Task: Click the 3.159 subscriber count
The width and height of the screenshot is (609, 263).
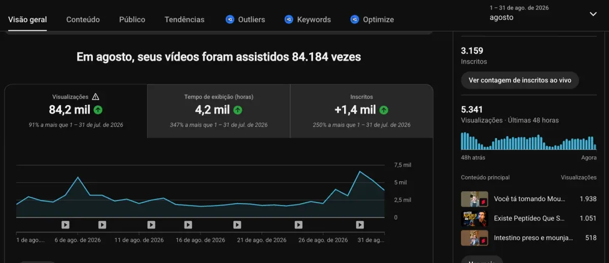Action: (472, 51)
